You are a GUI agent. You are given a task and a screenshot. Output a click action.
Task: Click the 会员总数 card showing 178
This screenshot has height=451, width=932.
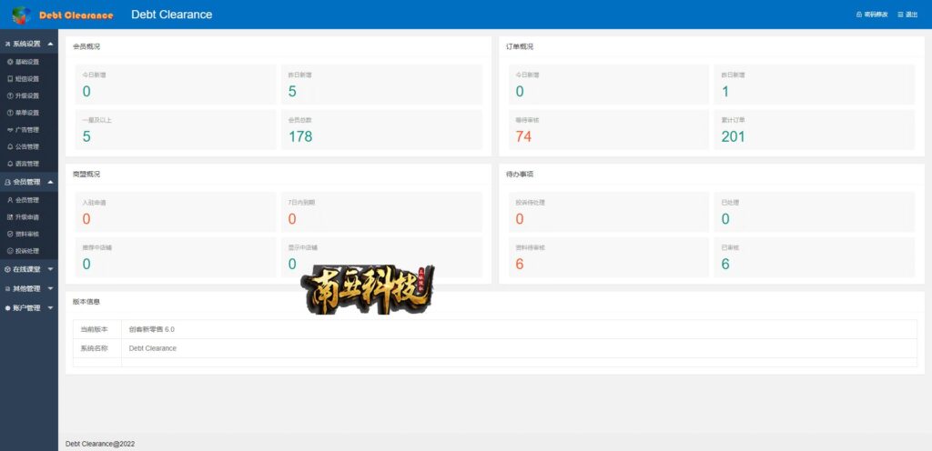[x=381, y=129]
